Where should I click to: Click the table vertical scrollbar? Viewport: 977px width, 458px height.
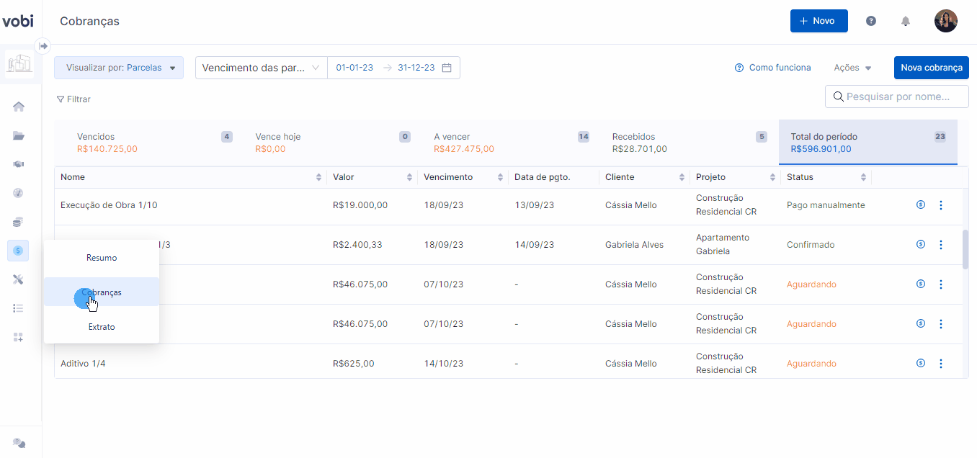(x=965, y=249)
